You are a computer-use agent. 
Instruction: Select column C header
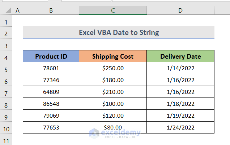tap(113, 11)
